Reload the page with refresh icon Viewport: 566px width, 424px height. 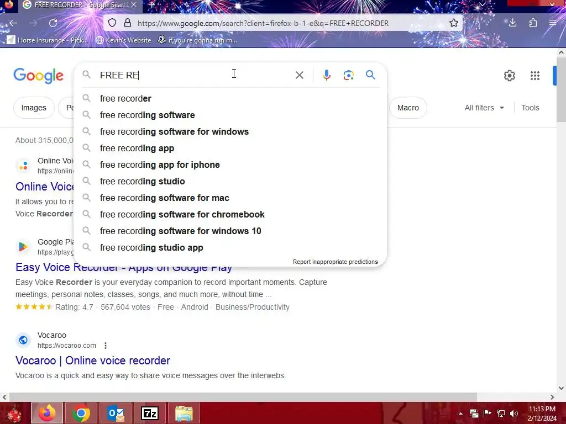tap(53, 23)
